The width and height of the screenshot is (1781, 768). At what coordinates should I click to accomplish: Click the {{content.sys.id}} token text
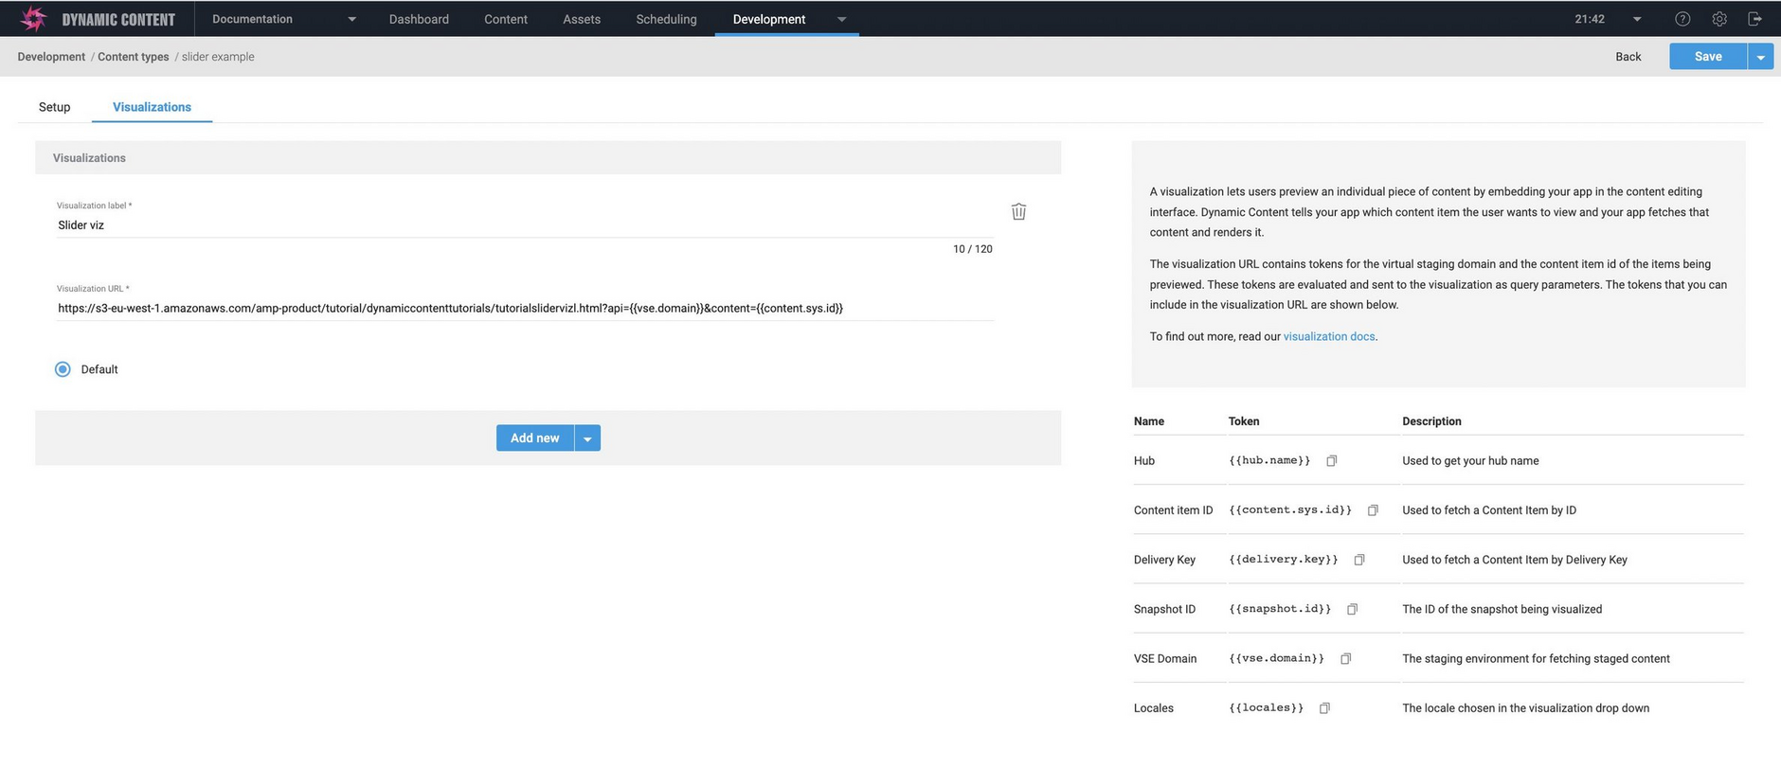coord(1290,510)
